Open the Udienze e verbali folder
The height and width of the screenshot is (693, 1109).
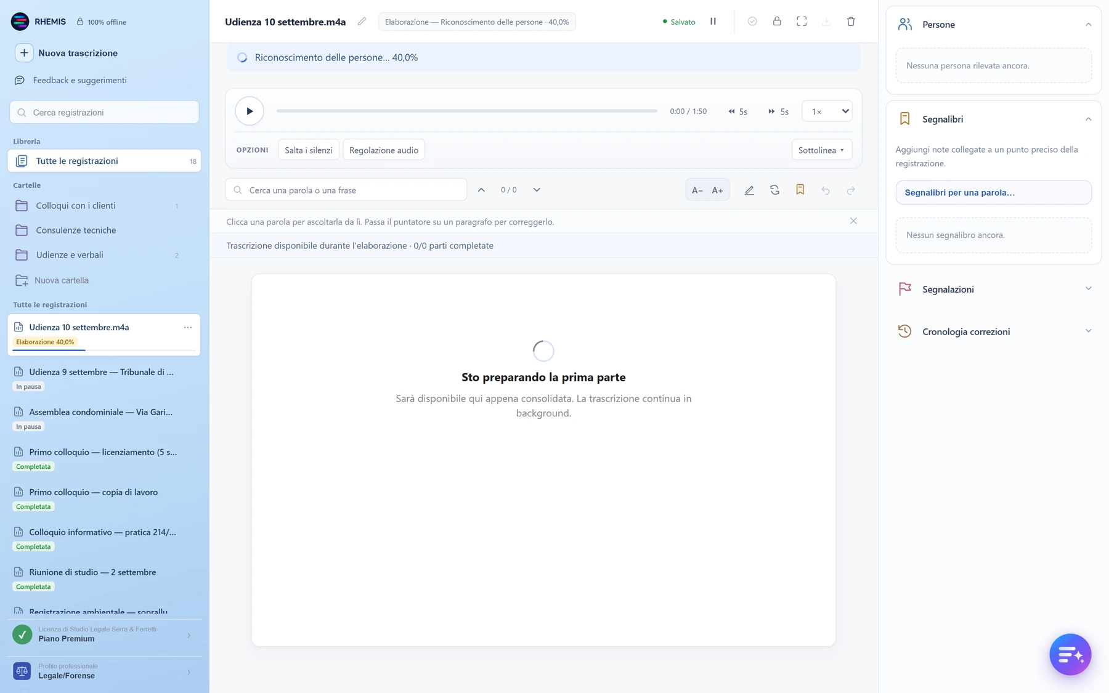pos(104,255)
